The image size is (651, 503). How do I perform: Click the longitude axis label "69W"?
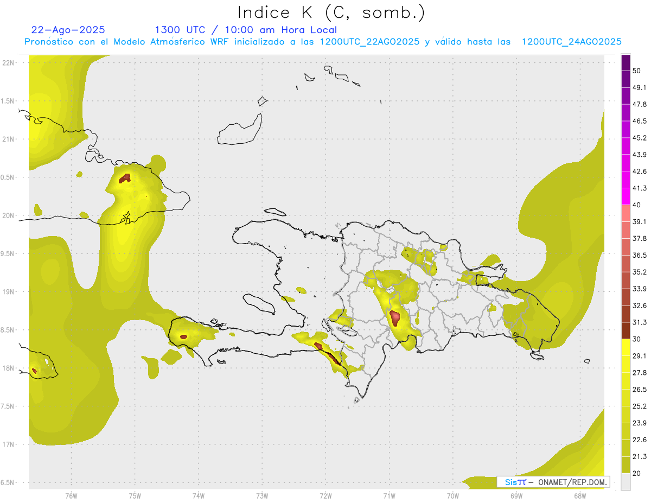[516, 495]
